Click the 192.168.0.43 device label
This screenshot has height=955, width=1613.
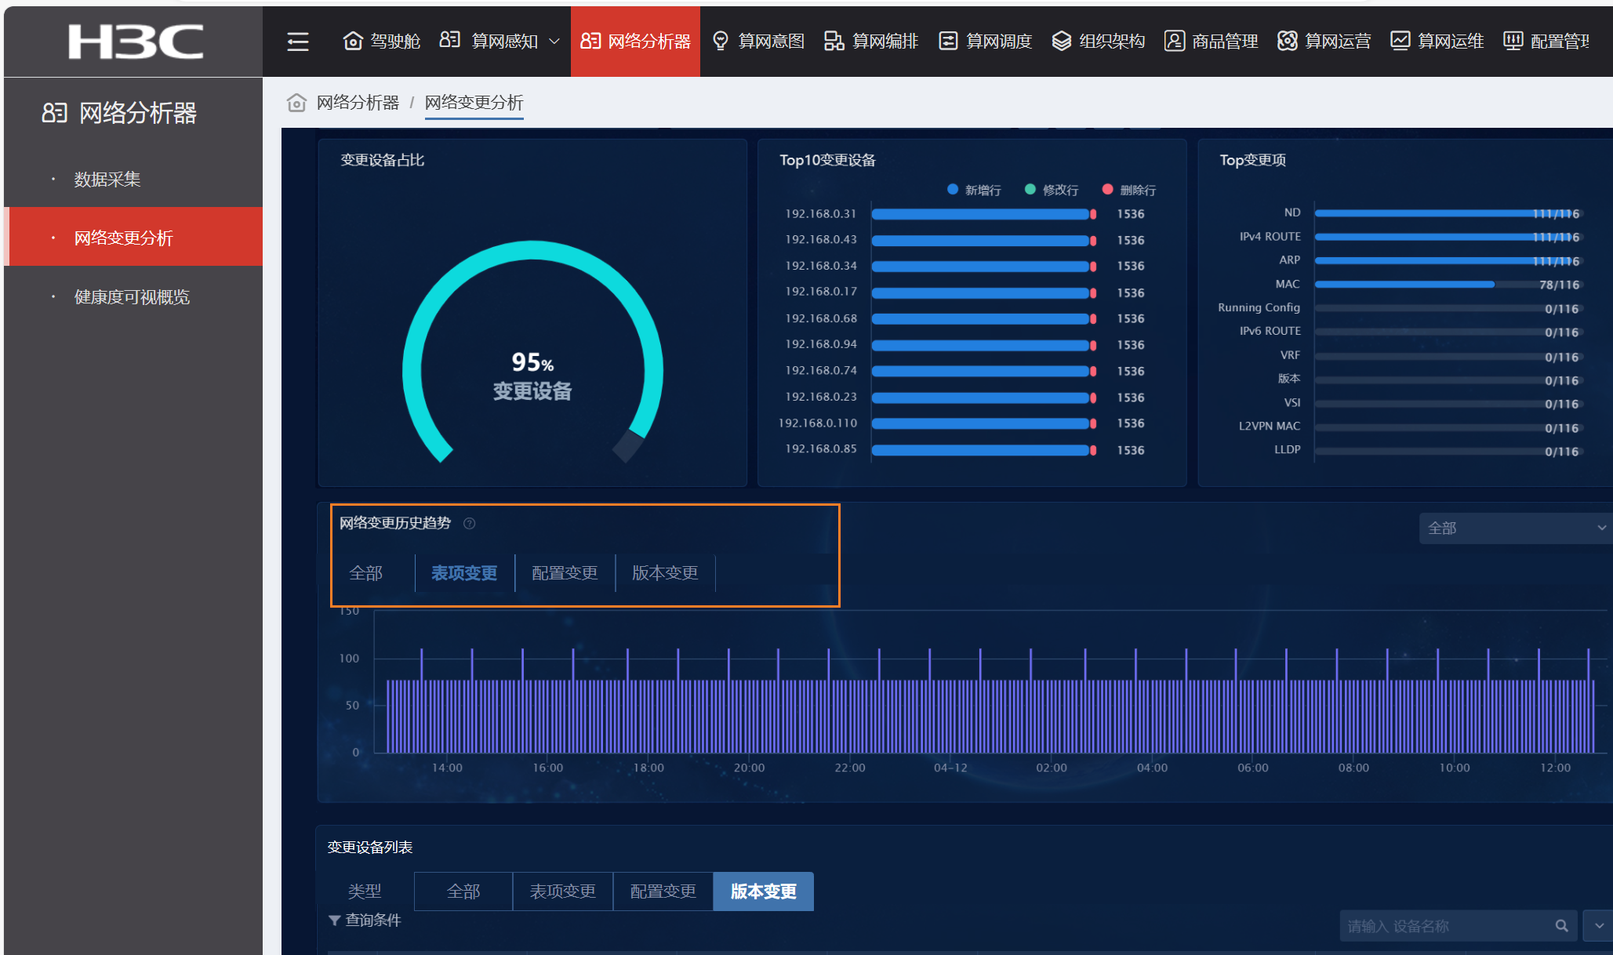[x=821, y=240]
